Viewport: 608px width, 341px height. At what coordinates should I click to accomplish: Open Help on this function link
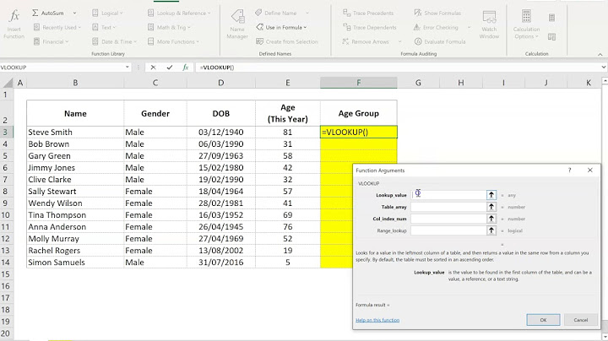pyautogui.click(x=377, y=320)
